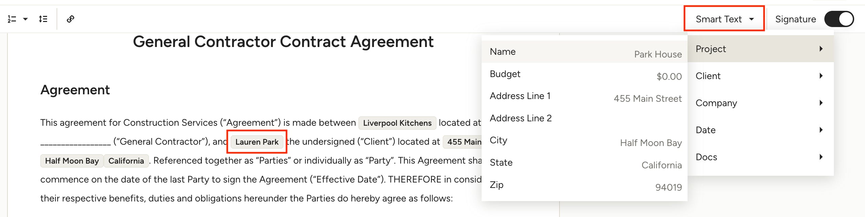Click the insert link icon
Image resolution: width=865 pixels, height=217 pixels.
coord(70,19)
